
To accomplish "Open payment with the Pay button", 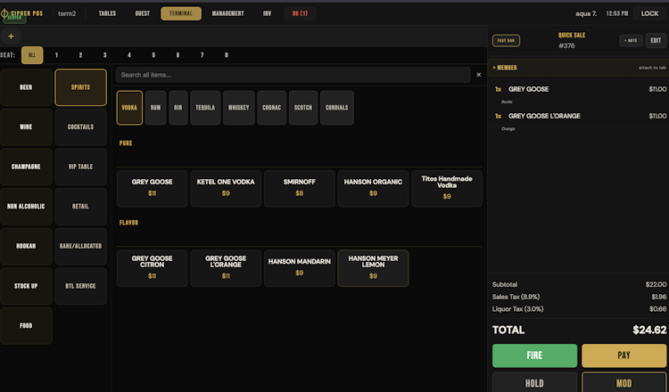I will [624, 355].
